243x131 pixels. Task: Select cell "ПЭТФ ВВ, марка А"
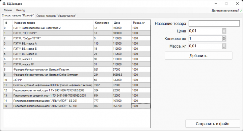(x=53, y=44)
